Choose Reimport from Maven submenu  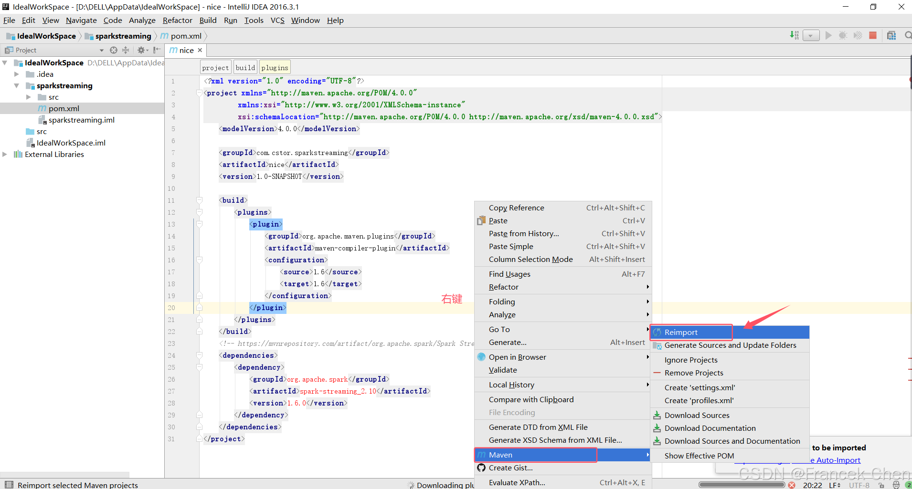(x=730, y=332)
